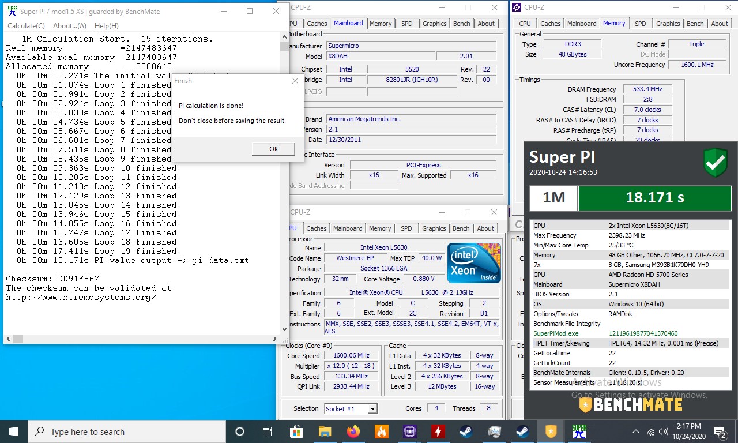Viewport: 738px width, 443px height.
Task: Click the Super PI scrollbar up arrow
Action: tap(285, 38)
